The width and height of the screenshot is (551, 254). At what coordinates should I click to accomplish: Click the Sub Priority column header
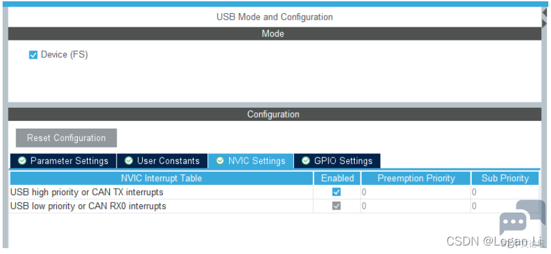tap(505, 178)
